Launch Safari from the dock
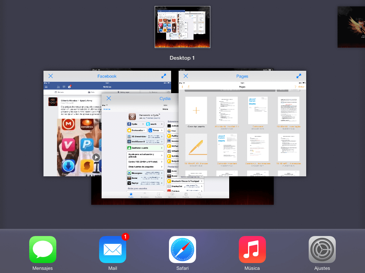This screenshot has height=273, width=365. pos(182,250)
